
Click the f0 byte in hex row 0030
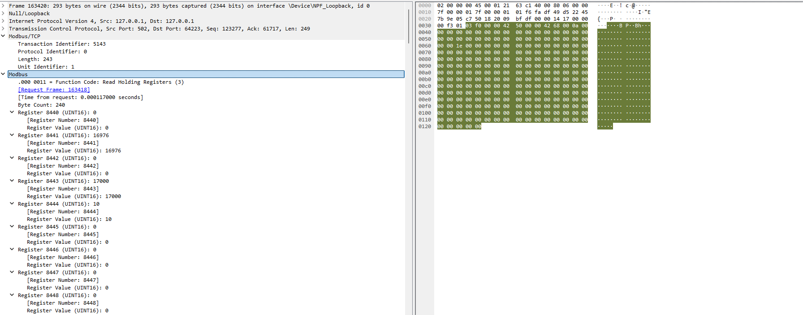pyautogui.click(x=478, y=26)
